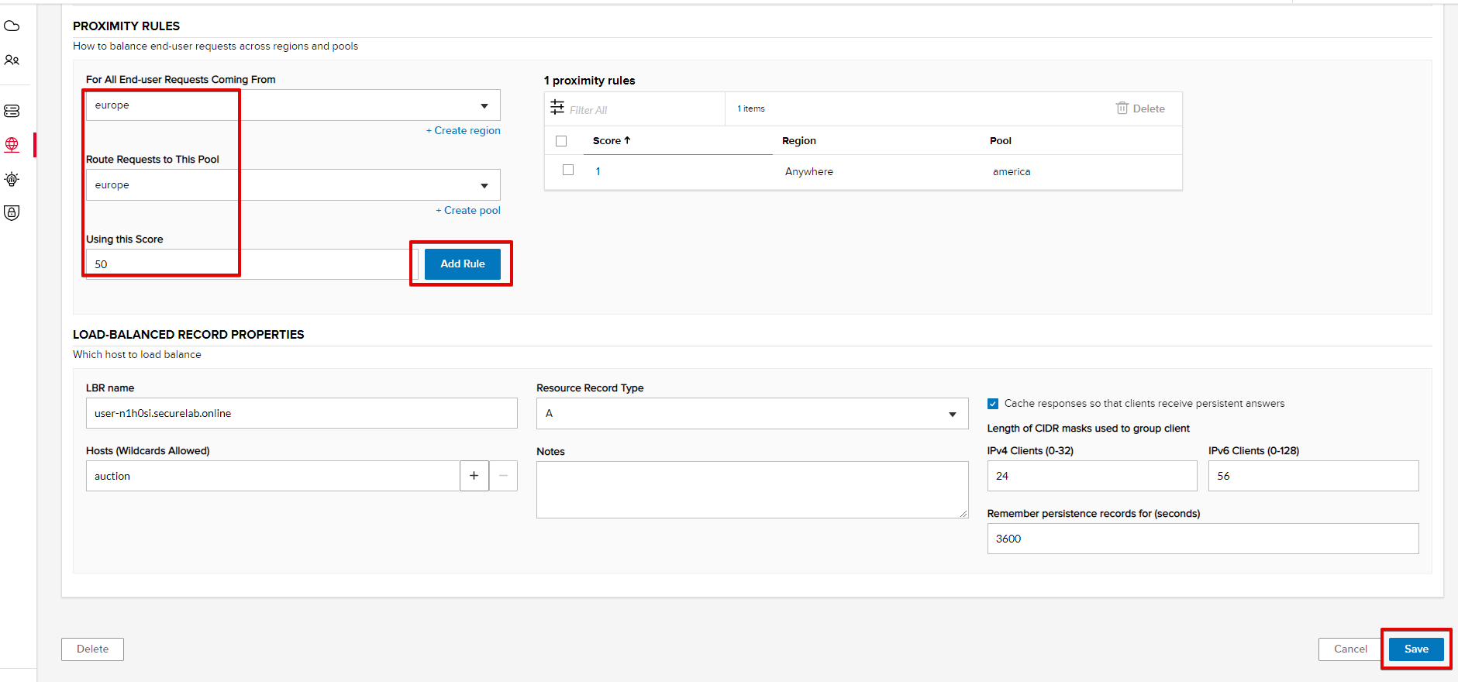
Task: Click the IPv6 Clients field
Action: (1314, 476)
